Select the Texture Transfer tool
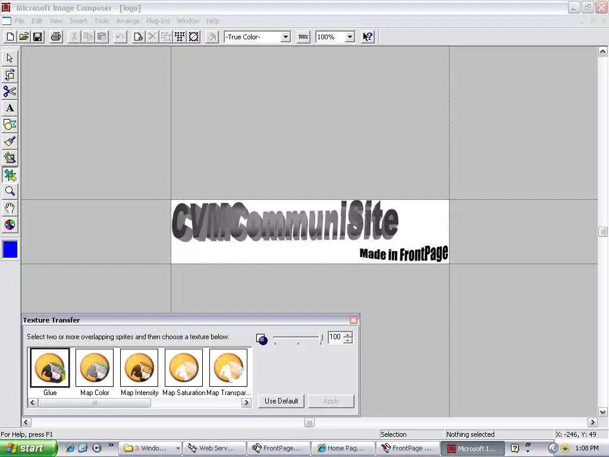Viewport: 609px width, 457px height. click(10, 176)
